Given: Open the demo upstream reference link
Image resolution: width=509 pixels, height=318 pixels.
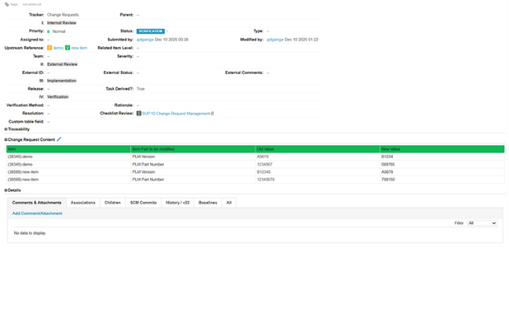Looking at the screenshot, I should (58, 48).
